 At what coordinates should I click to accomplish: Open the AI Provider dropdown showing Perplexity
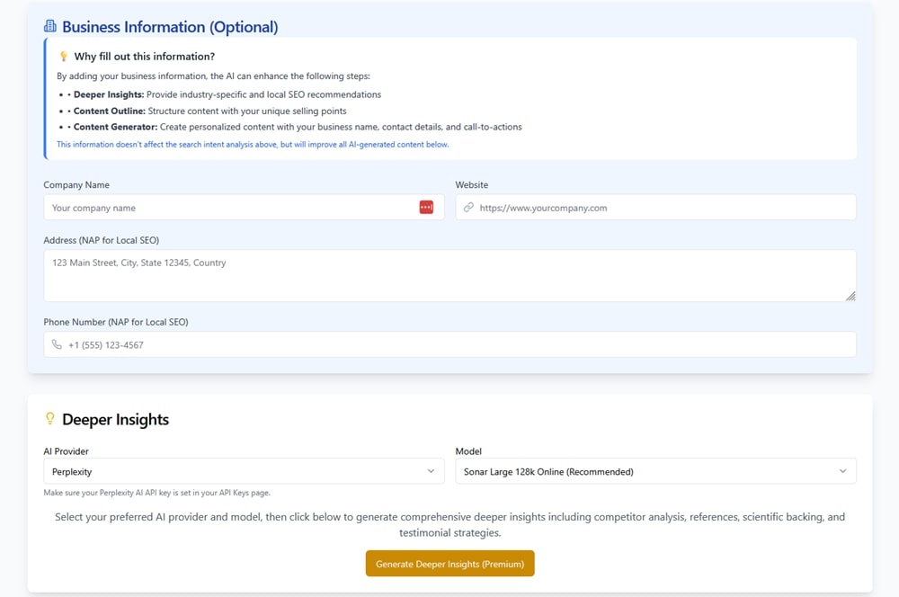point(244,471)
